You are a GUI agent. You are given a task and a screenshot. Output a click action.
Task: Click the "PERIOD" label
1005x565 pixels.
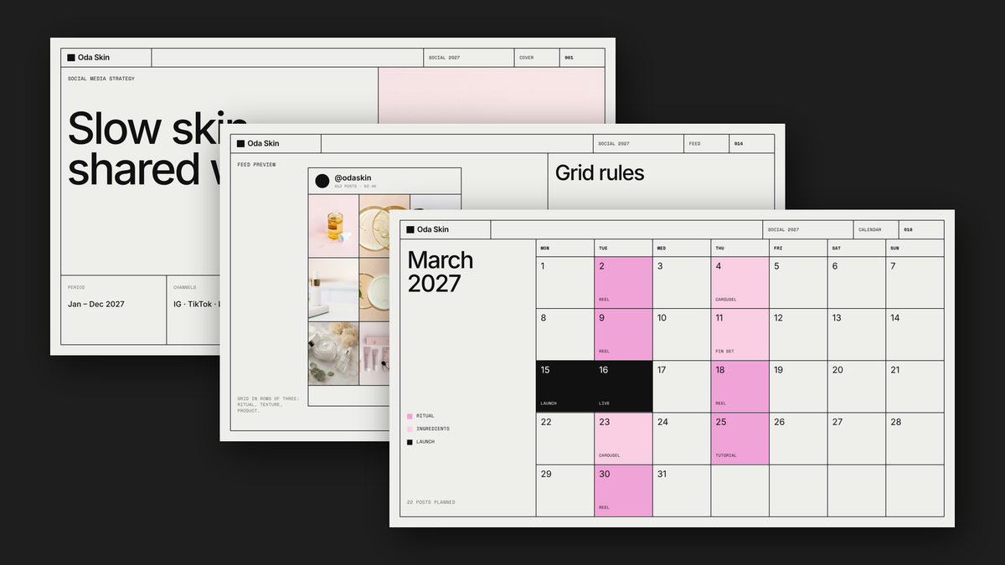76,287
